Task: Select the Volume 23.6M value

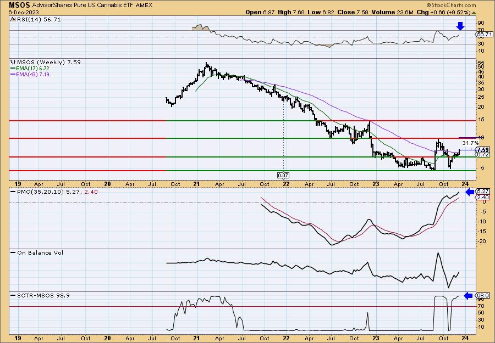Action: 392,12
